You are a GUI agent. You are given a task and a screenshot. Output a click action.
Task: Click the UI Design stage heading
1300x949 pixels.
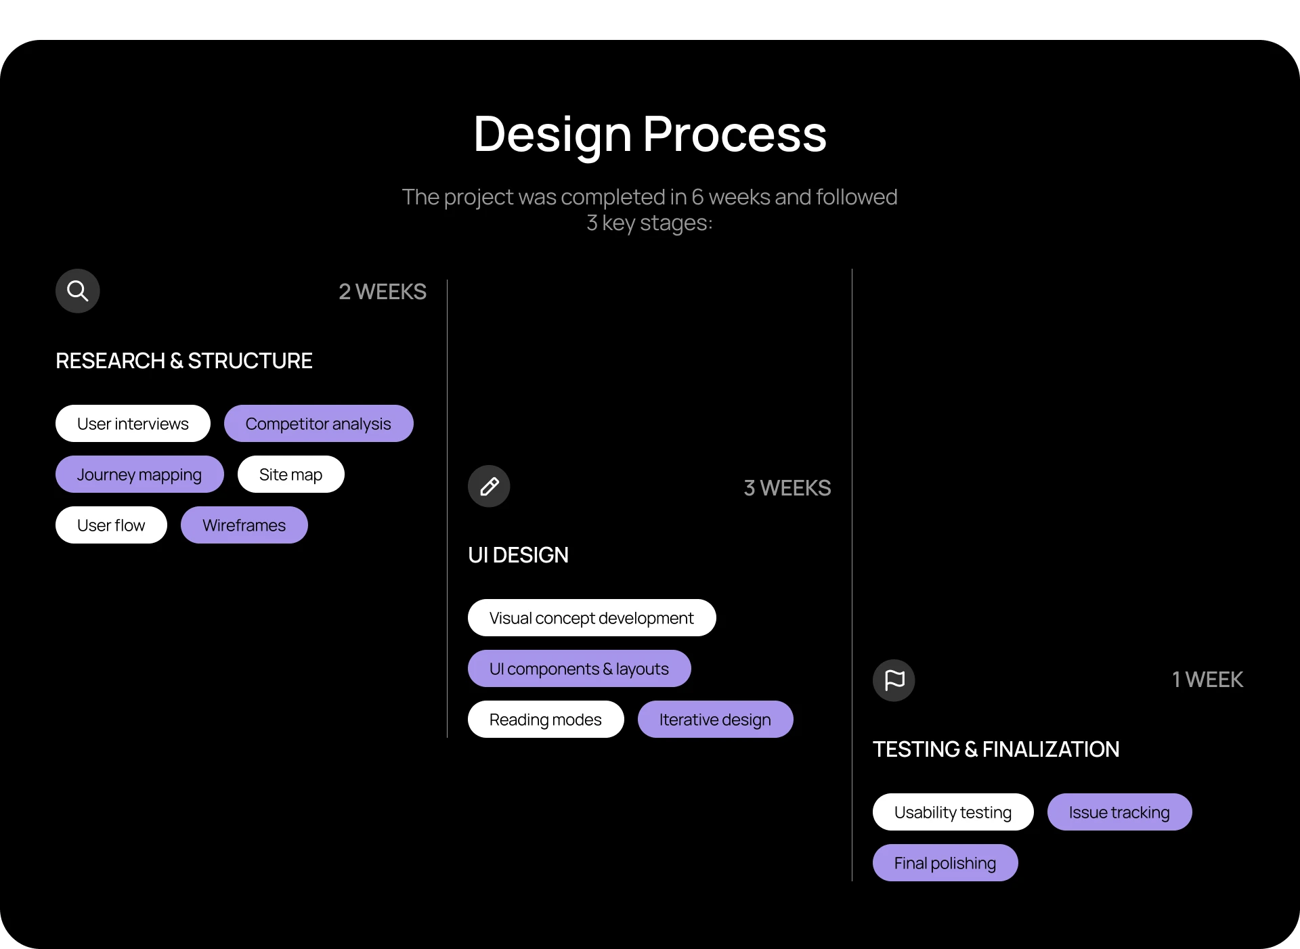click(519, 555)
